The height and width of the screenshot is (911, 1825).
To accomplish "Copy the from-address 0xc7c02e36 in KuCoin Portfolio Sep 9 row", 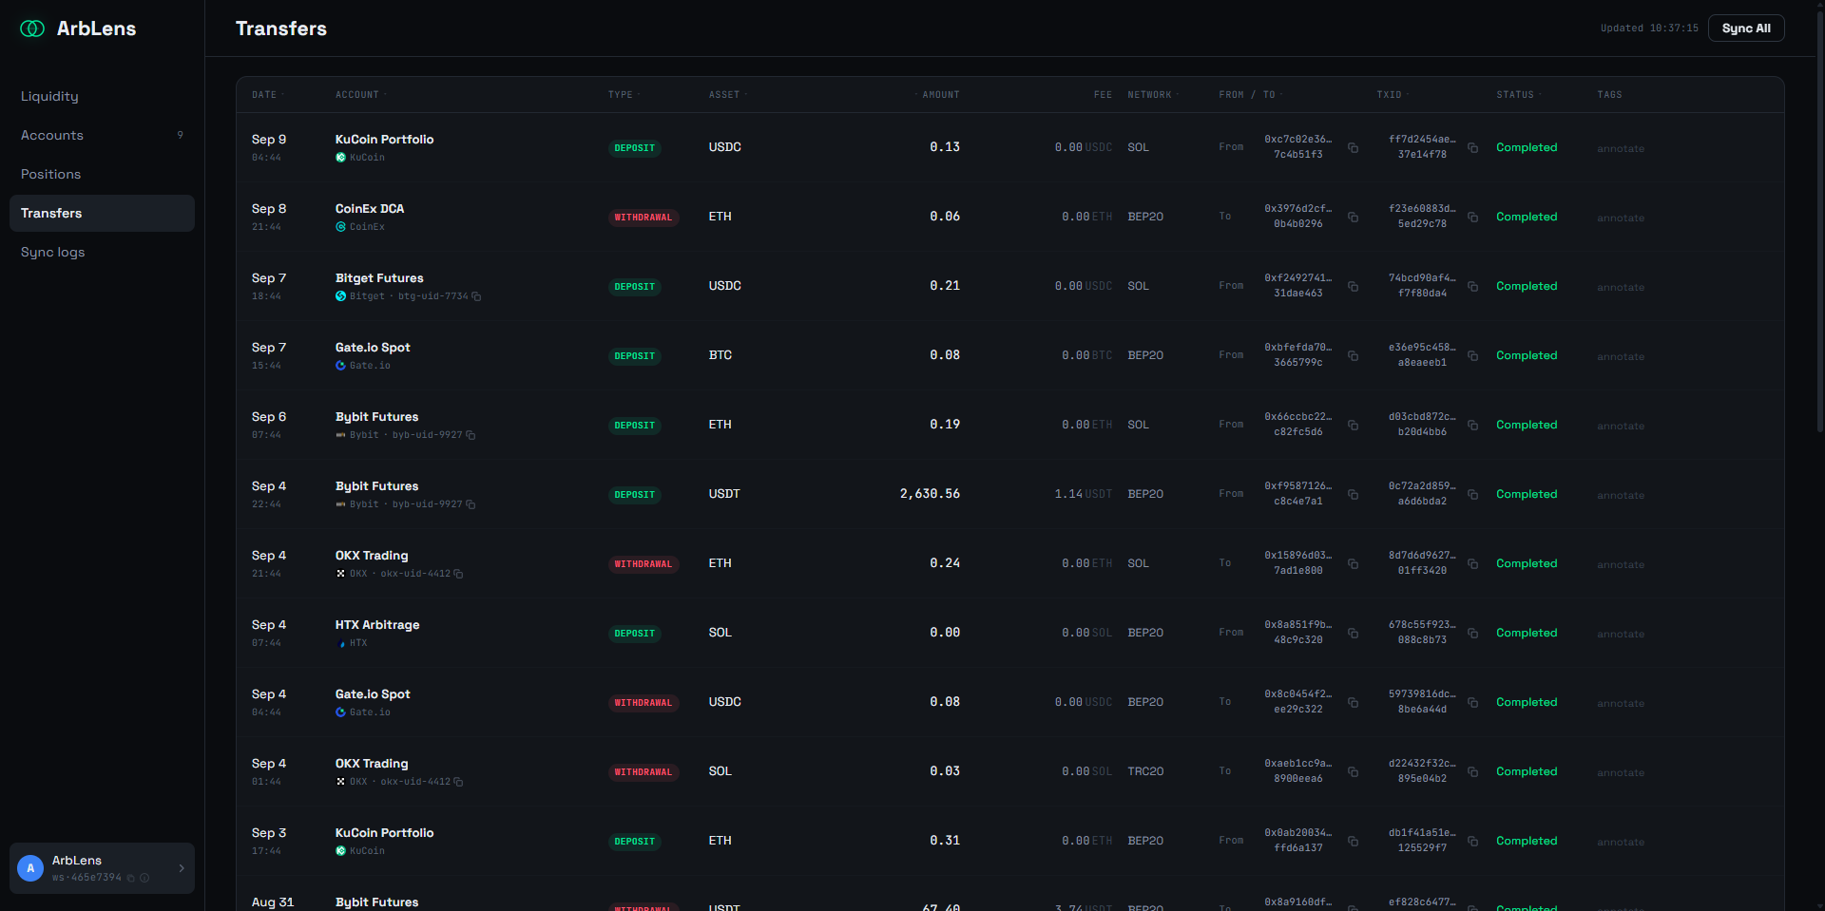I will coord(1353,148).
